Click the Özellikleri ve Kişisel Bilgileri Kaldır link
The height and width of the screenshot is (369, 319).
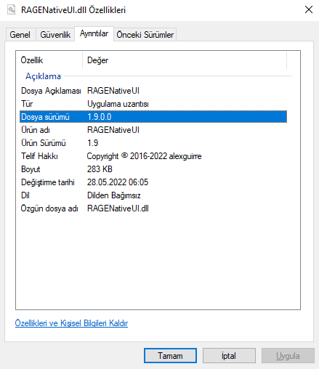(x=71, y=323)
